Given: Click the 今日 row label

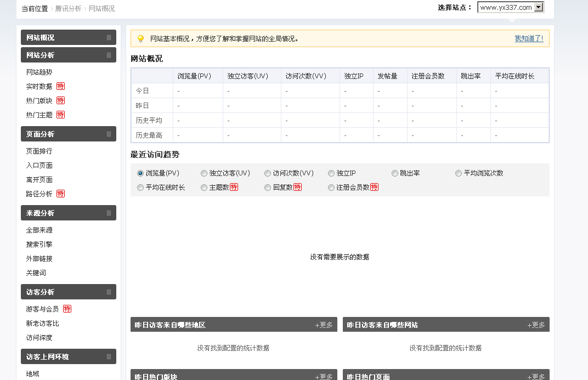Looking at the screenshot, I should 142,90.
